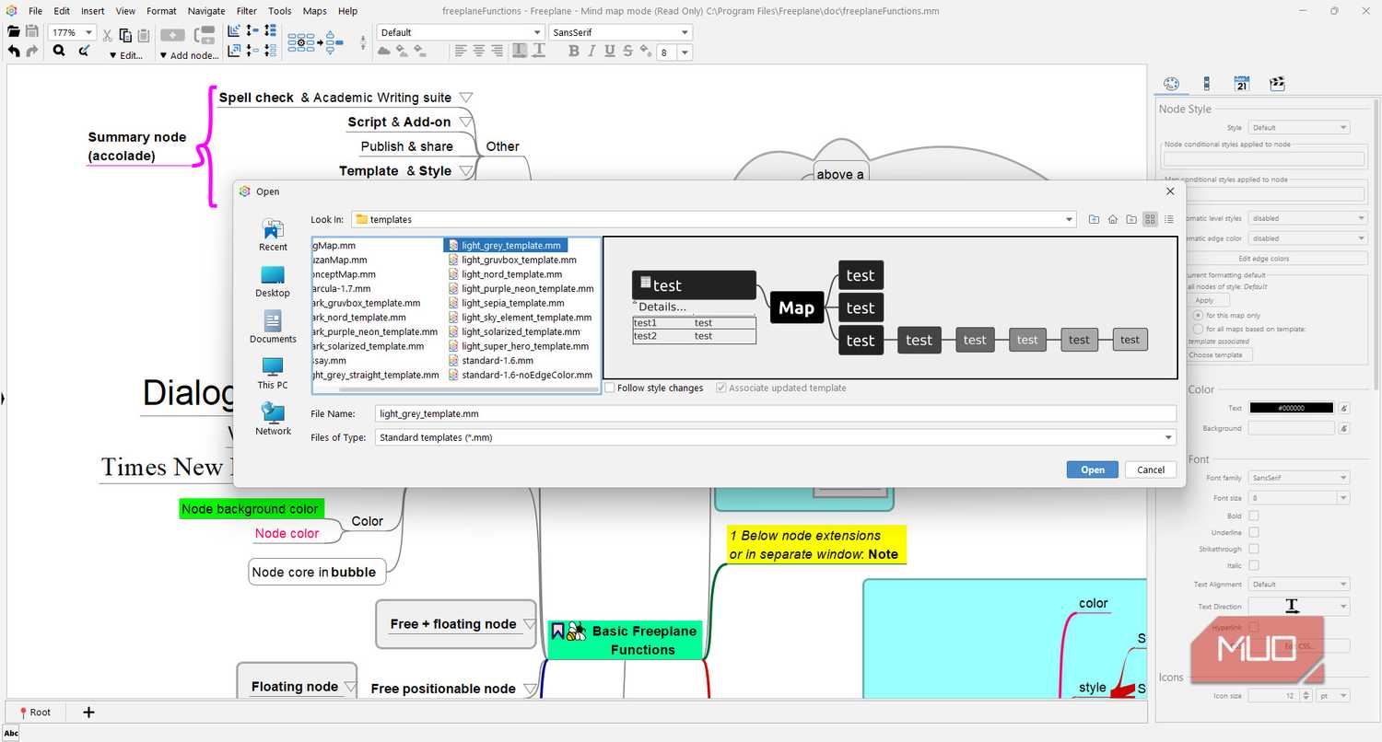The width and height of the screenshot is (1382, 742).
Task: Click Recent in the Open dialog sidebar
Action: [273, 236]
